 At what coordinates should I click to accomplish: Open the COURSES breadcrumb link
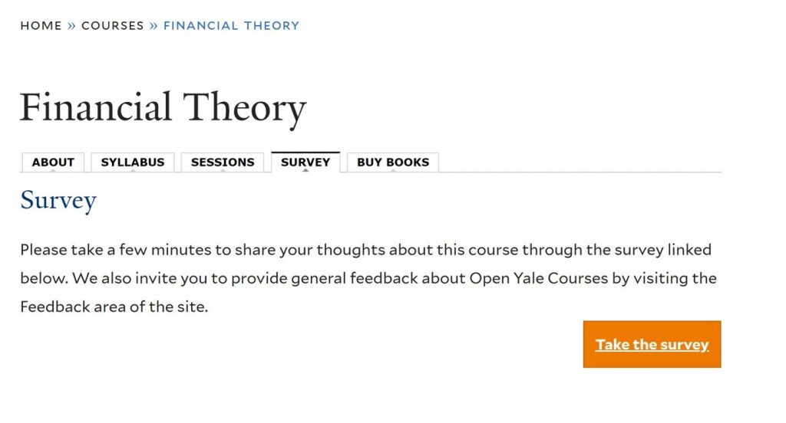click(x=112, y=25)
